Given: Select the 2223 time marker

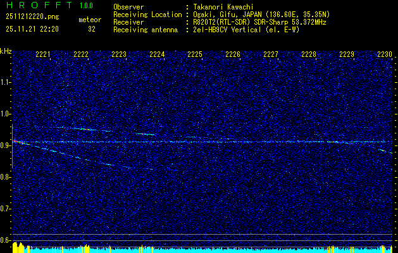Looking at the screenshot, I should [119, 55].
